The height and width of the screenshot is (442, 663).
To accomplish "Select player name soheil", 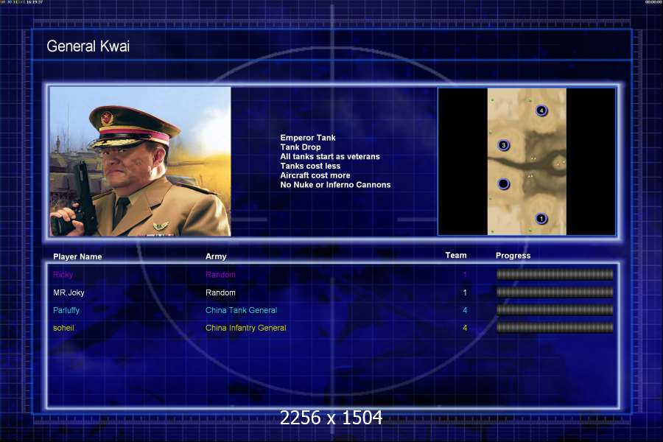I will (63, 328).
